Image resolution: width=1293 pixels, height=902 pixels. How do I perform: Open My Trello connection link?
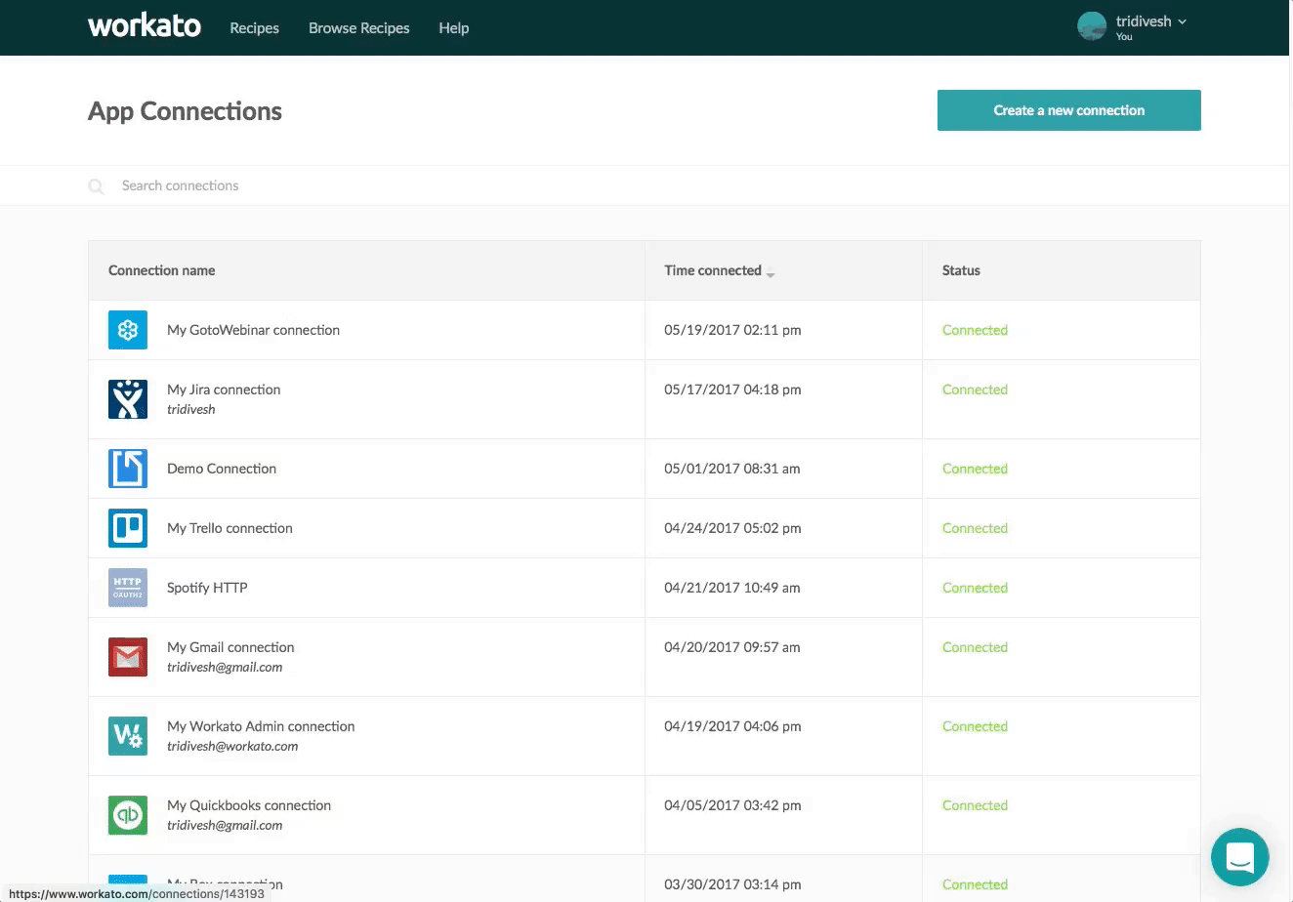[229, 528]
